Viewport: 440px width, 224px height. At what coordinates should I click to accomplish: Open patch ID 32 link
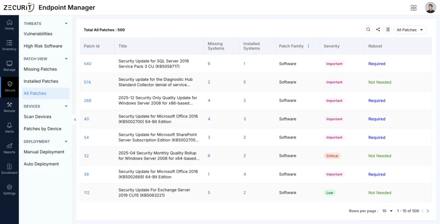pyautogui.click(x=86, y=156)
